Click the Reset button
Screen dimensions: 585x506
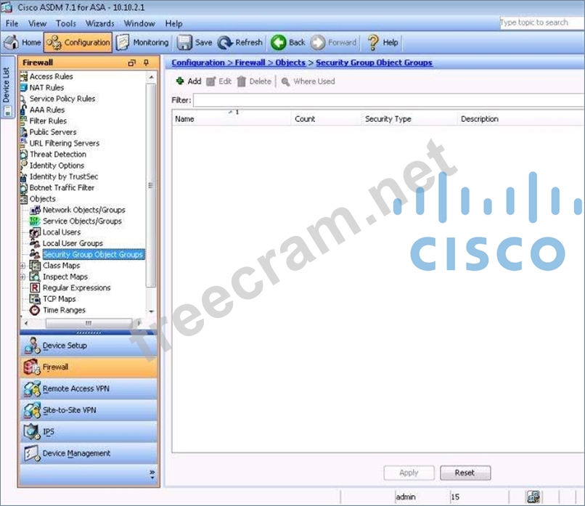(465, 473)
